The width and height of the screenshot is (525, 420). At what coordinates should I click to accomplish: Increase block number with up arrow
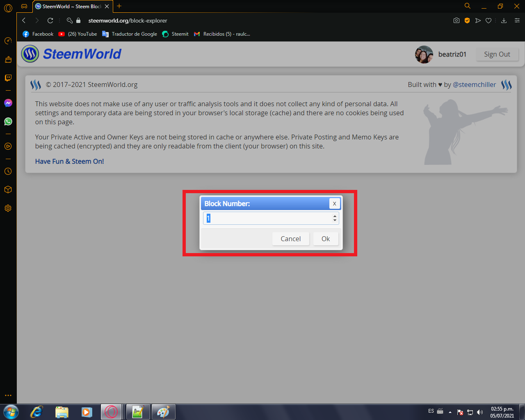coord(335,216)
